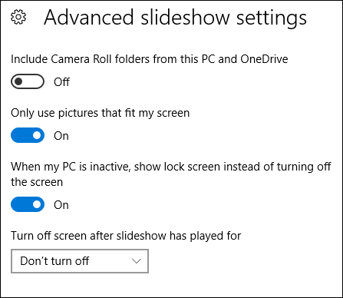Disable show lock screen when PC inactive toggle
The height and width of the screenshot is (298, 343).
point(28,204)
